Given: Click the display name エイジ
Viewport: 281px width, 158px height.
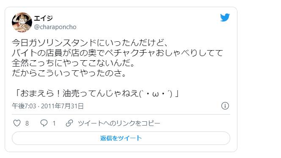Looking at the screenshot, I should [43, 18].
